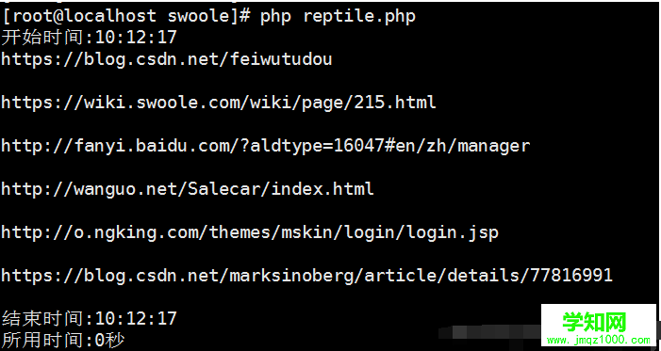Click the word manager in baidu URL
Image resolution: width=661 pixels, height=351 pixels.
pyautogui.click(x=494, y=147)
